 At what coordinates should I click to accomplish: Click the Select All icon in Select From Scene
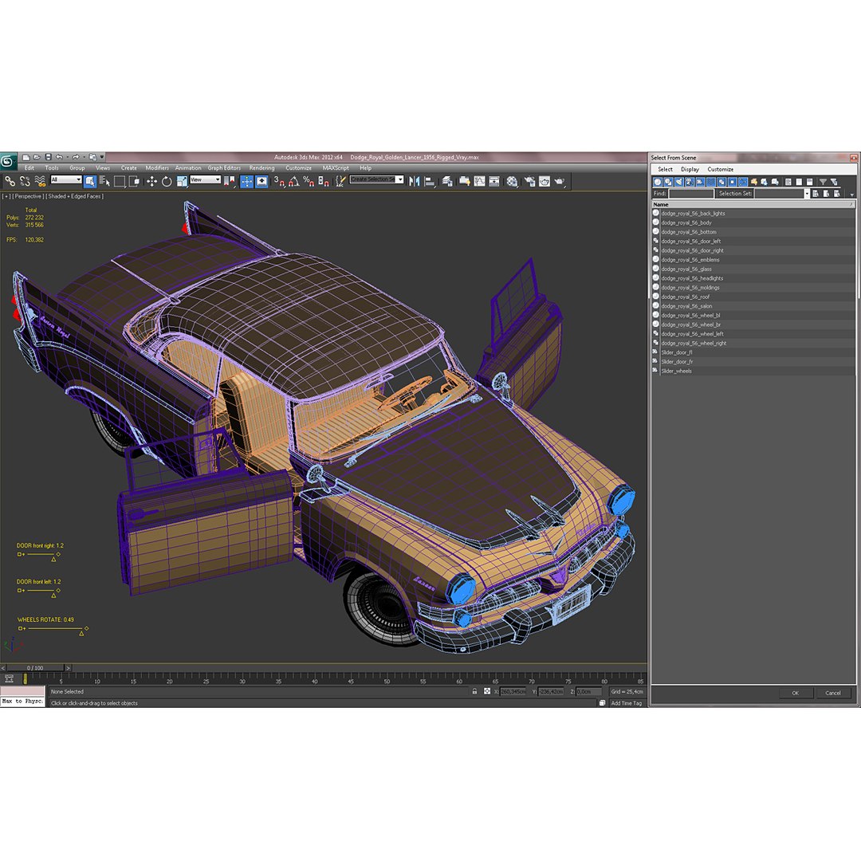point(788,182)
